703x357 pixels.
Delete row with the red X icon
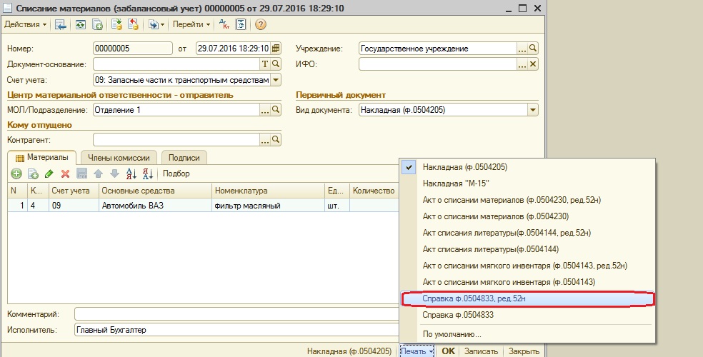pos(65,174)
